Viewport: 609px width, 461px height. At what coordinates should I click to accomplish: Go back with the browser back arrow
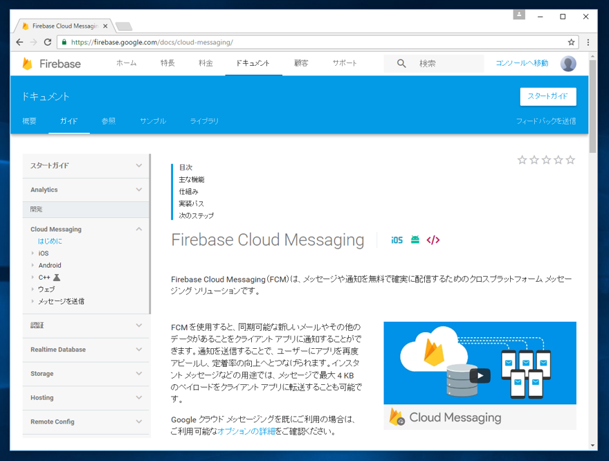(x=19, y=42)
